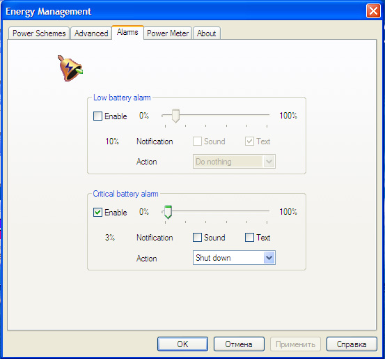Open the critical battery 'Shut down' action dropdown
The height and width of the screenshot is (359, 385).
coord(234,258)
